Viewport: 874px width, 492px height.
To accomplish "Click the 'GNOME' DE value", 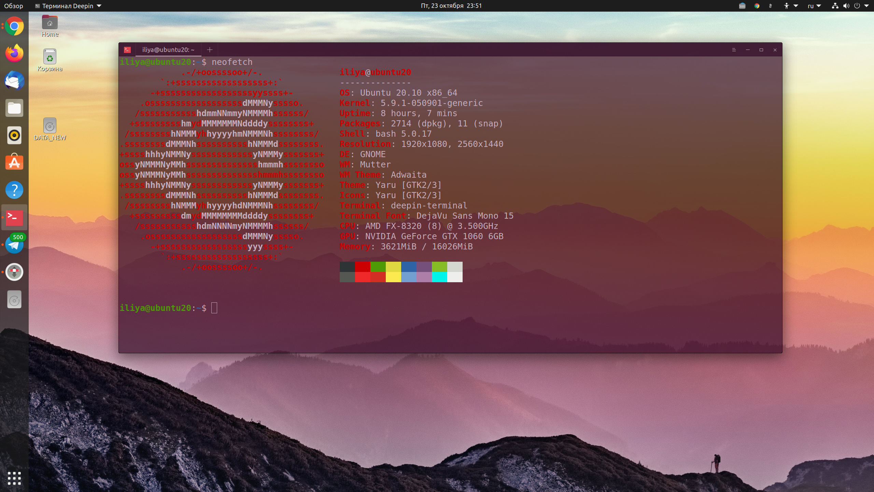I will tap(373, 154).
